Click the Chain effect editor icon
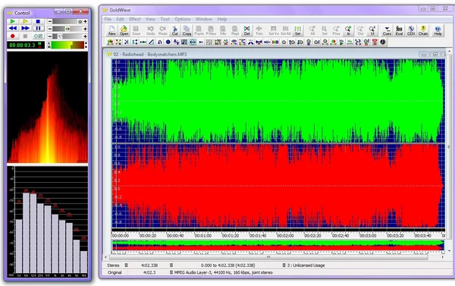Screen dimensions: 455x286 423,30
